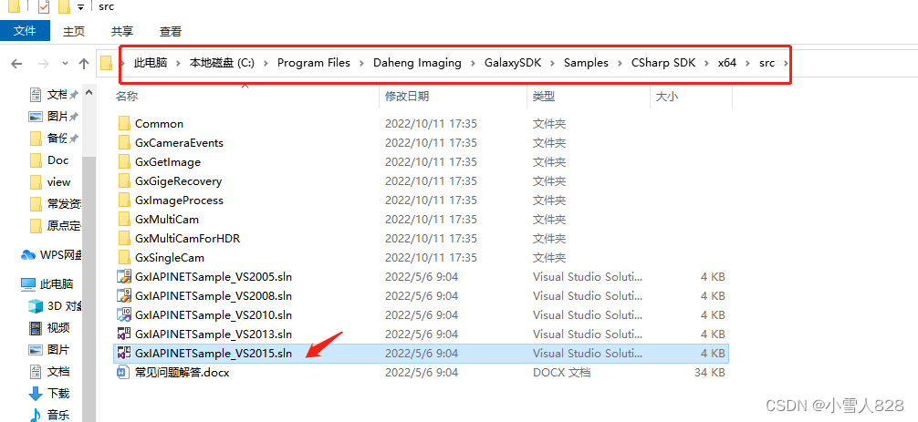This screenshot has height=422, width=918.
Task: Select CSharp SDK in the address breadcrumb
Action: tap(663, 63)
